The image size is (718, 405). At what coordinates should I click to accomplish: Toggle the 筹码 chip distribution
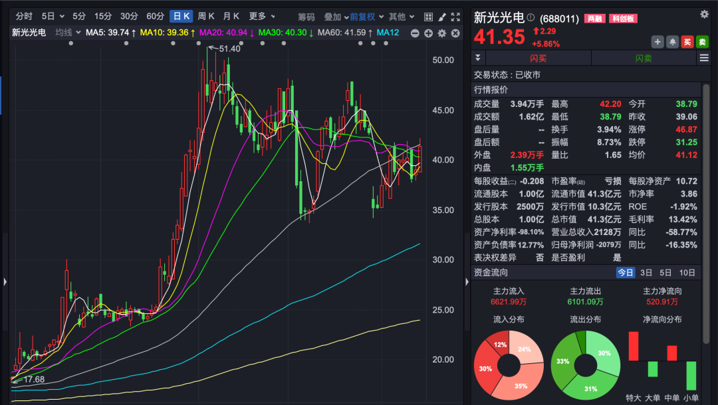(x=306, y=17)
